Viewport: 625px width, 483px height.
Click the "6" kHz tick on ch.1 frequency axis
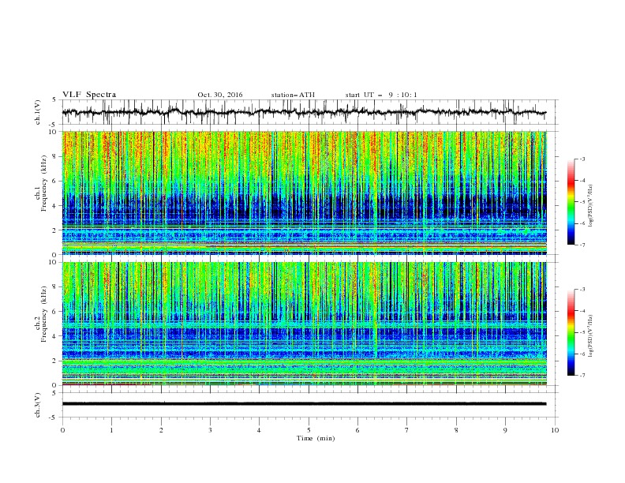pyautogui.click(x=56, y=181)
